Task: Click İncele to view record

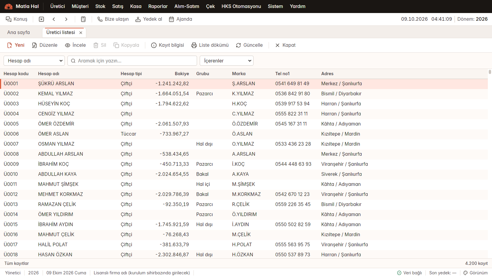Action: pos(75,45)
